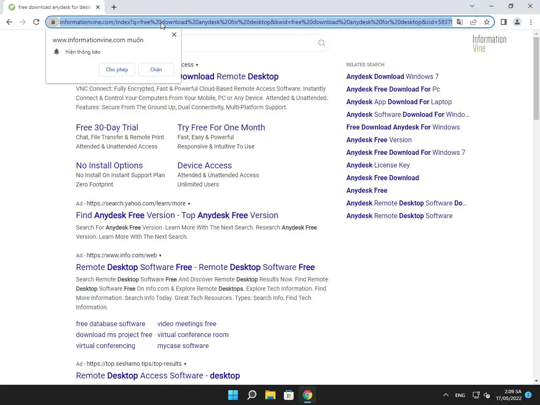Block notifications with 'Chặn' button
This screenshot has height=405, width=540.
click(x=156, y=70)
